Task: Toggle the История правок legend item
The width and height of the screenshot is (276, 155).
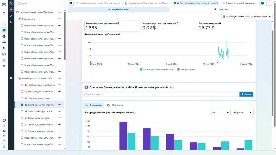Action: click(x=186, y=70)
